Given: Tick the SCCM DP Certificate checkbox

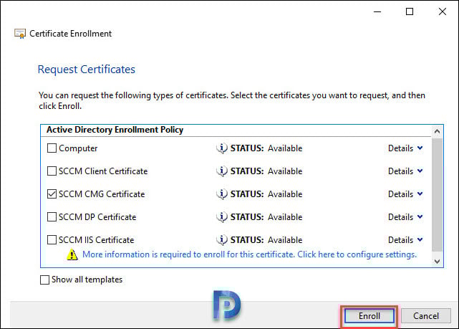Looking at the screenshot, I should pos(52,217).
